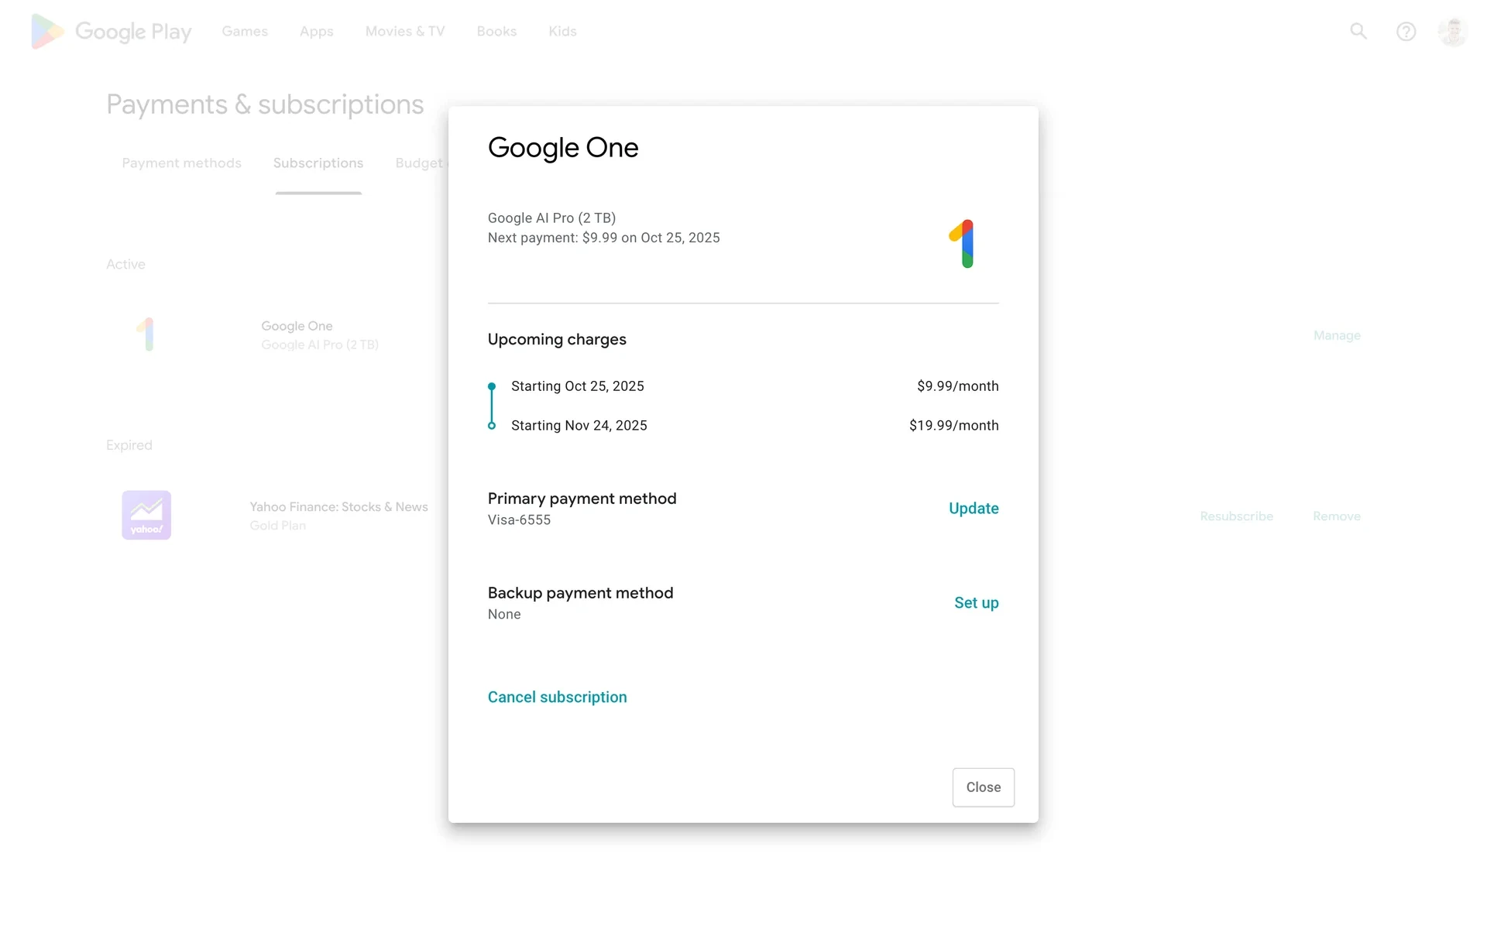The height and width of the screenshot is (929, 1487).
Task: Click the '$19.99/month' price
Action: click(954, 426)
